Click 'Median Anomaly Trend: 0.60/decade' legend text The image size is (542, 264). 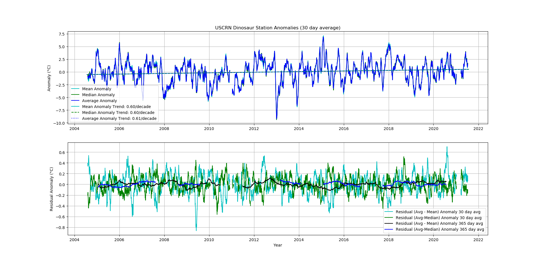(118, 113)
